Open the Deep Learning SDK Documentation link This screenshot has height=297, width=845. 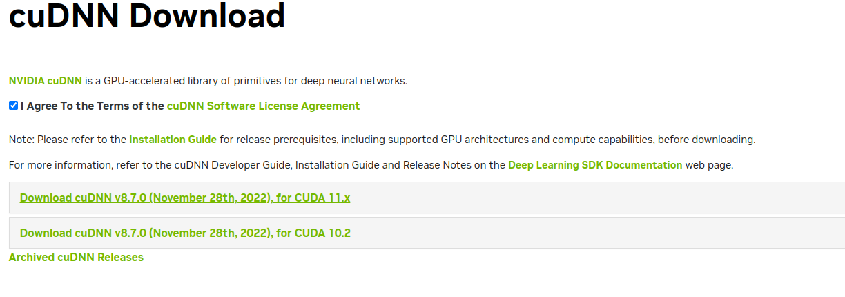click(595, 165)
